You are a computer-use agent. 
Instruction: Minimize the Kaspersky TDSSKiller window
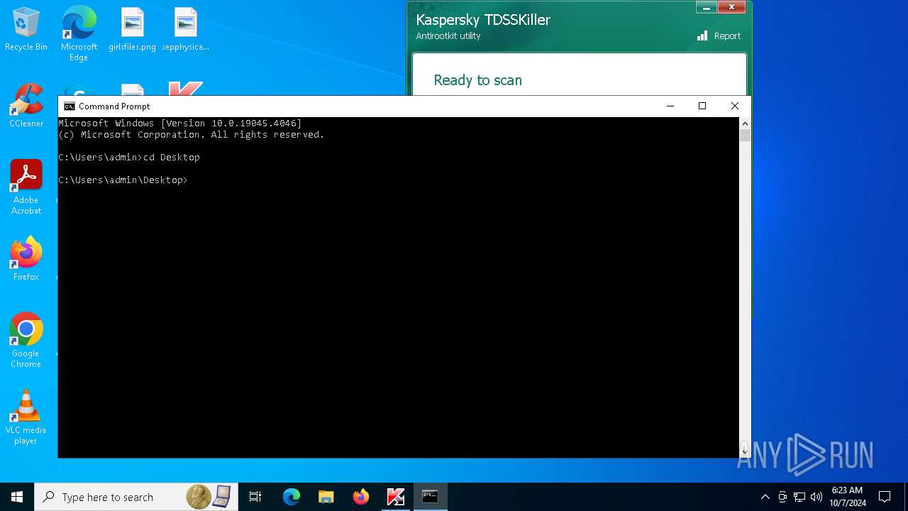point(706,8)
